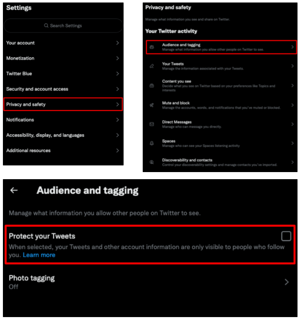Open Privacy and safety settings
The image size is (300, 320).
click(x=63, y=104)
